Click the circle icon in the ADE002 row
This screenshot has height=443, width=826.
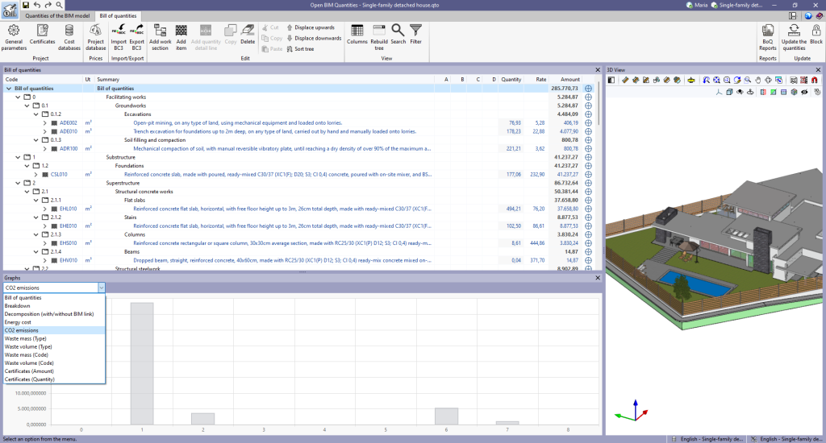coord(588,122)
